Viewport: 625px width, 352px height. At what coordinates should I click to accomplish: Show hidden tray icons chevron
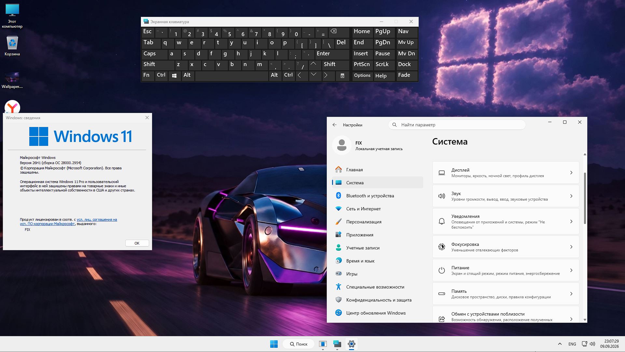pos(560,344)
